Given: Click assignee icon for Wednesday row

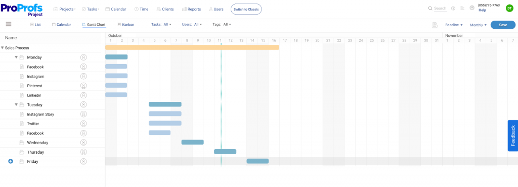Looking at the screenshot, I should [x=83, y=143].
